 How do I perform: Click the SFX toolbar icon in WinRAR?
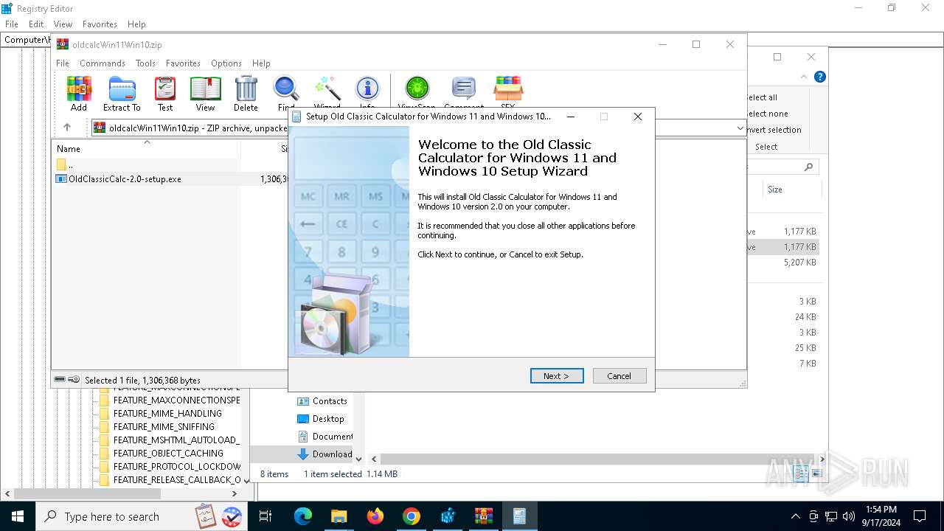pyautogui.click(x=508, y=94)
